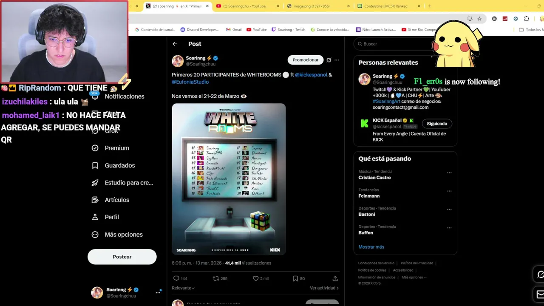Click the rocket icon for Estudio

(95, 183)
